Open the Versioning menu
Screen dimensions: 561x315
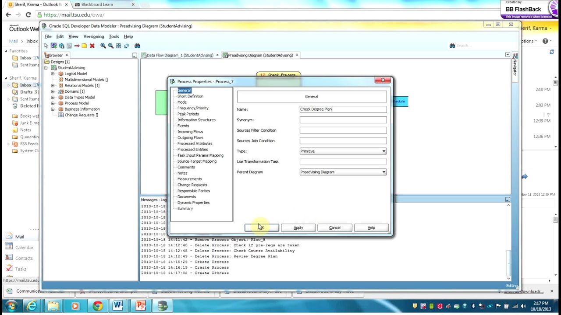[93, 36]
